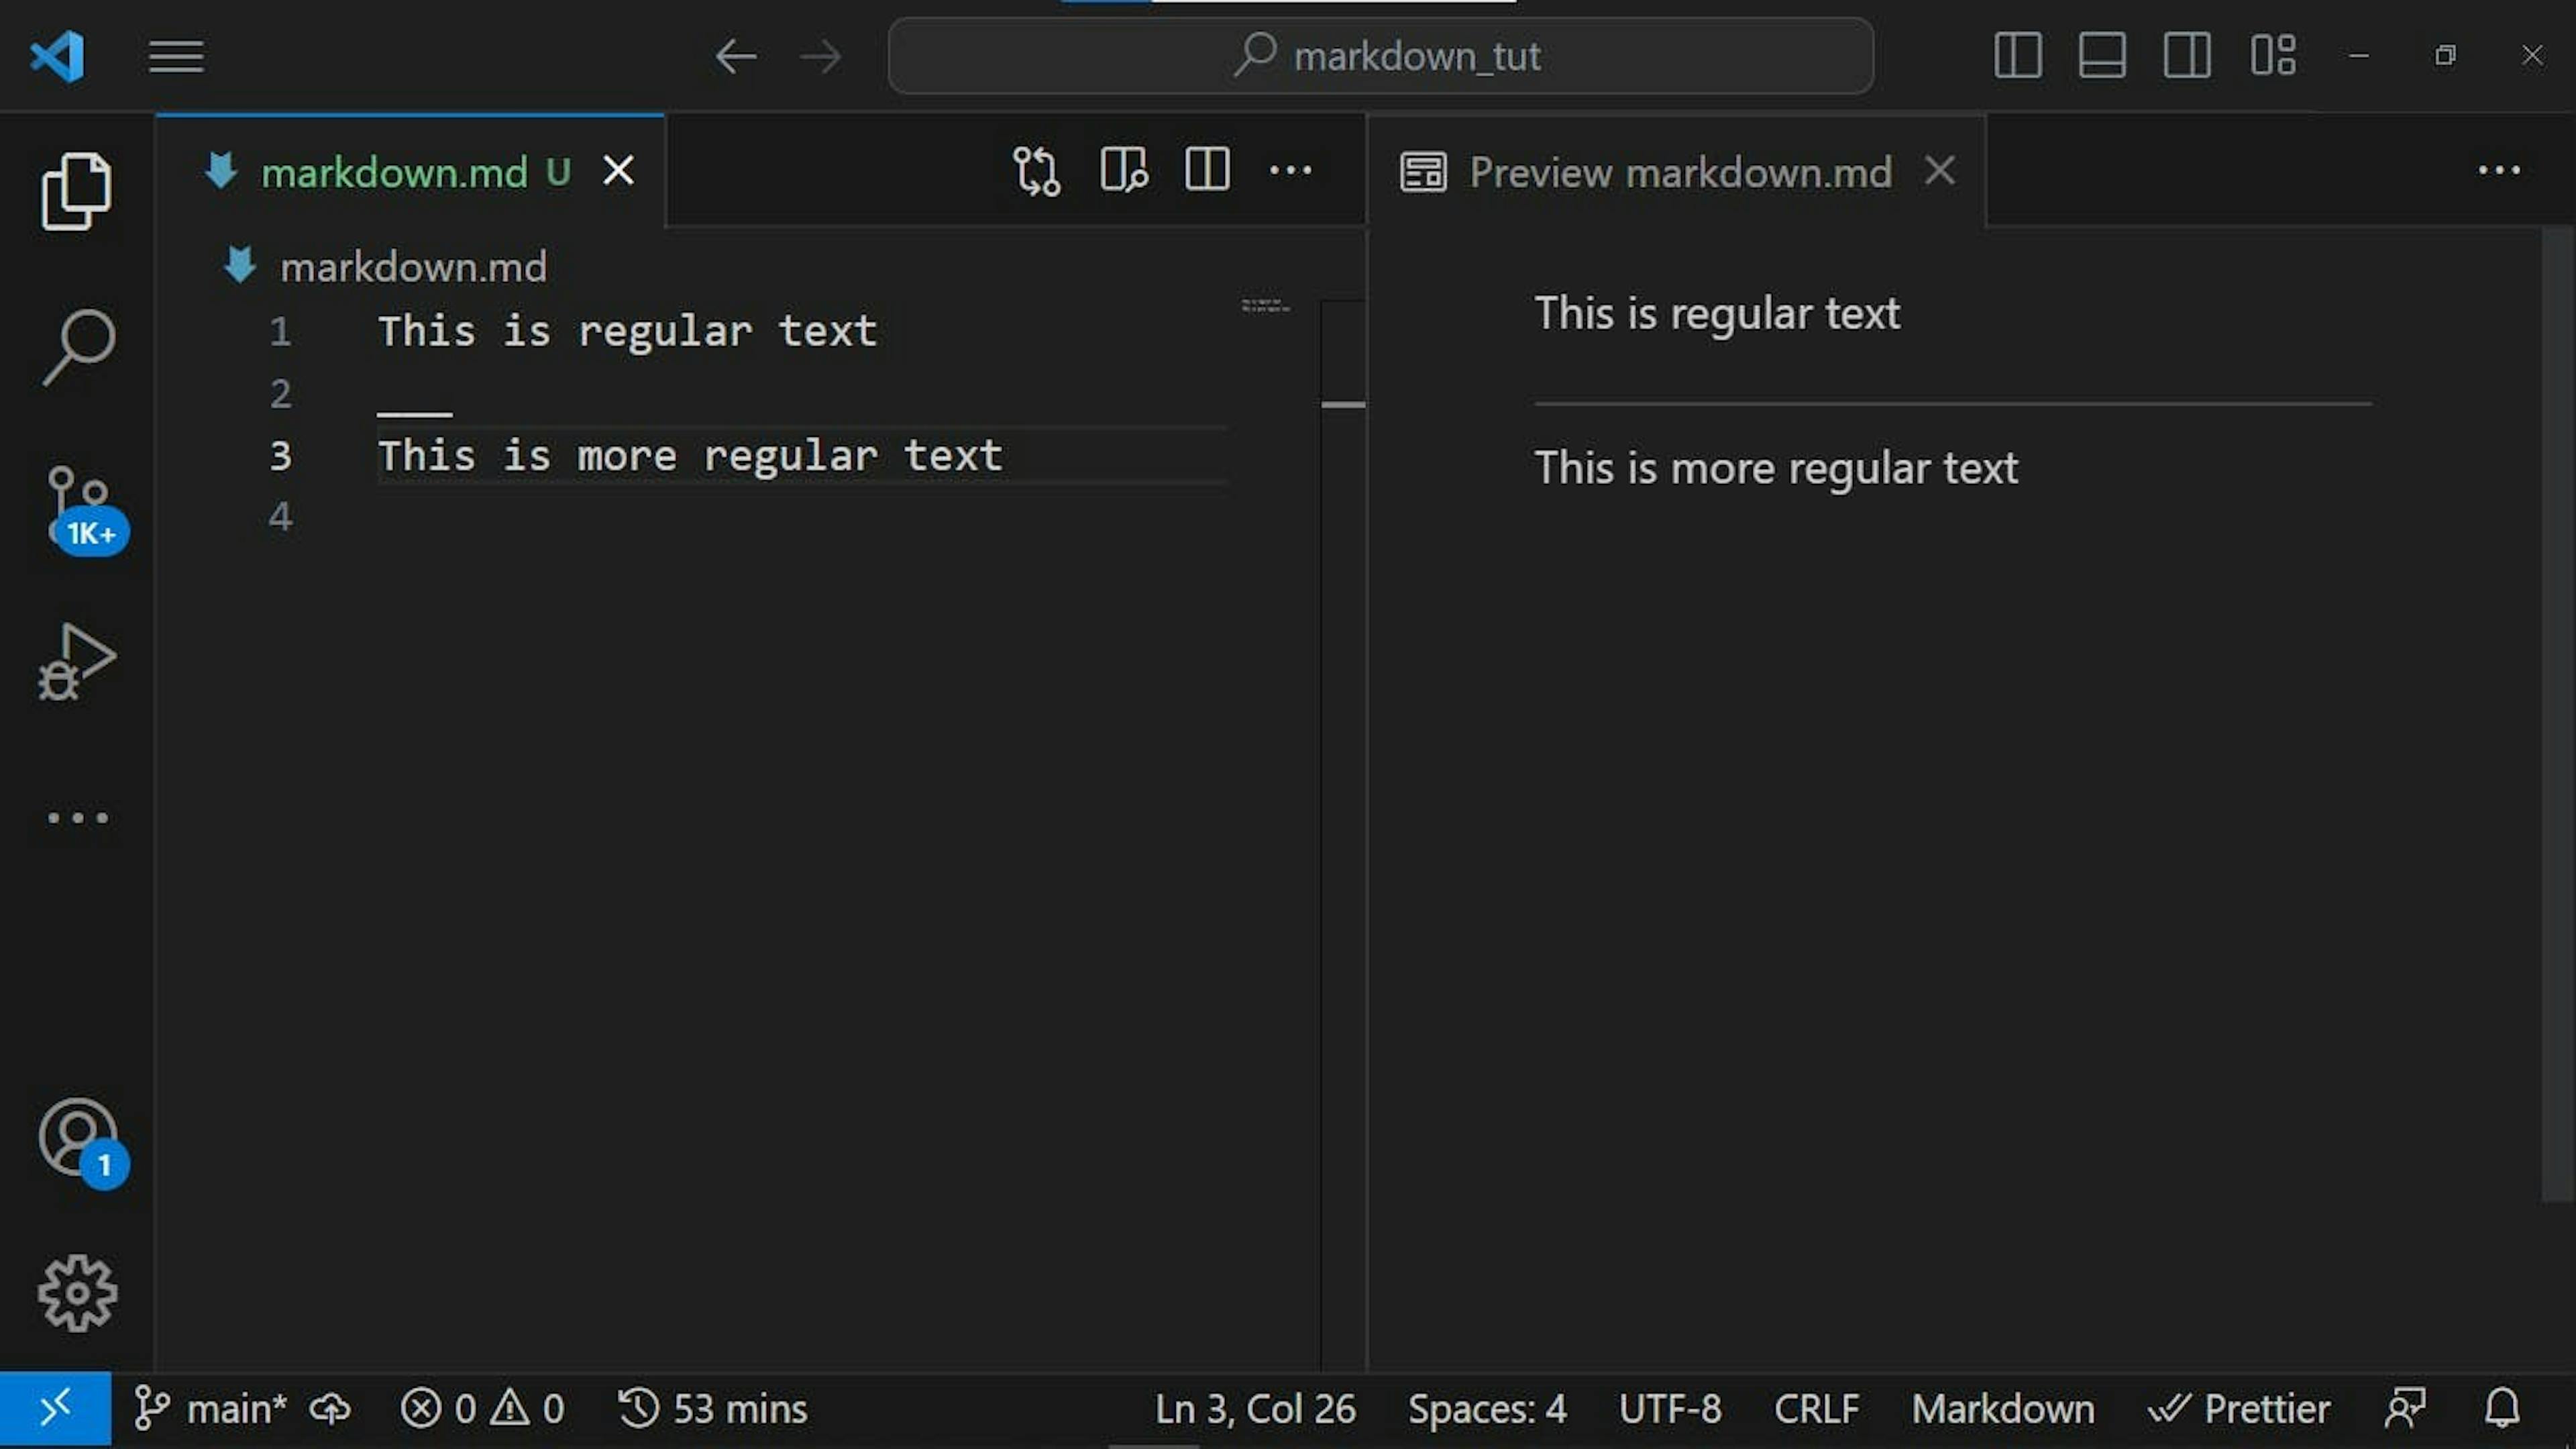2576x1449 pixels.
Task: Switch to the Preview markdown.md tab
Action: (1679, 173)
